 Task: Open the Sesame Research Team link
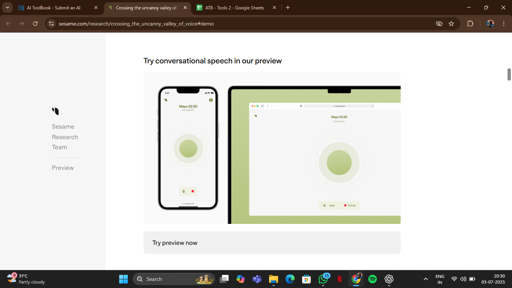coord(65,137)
